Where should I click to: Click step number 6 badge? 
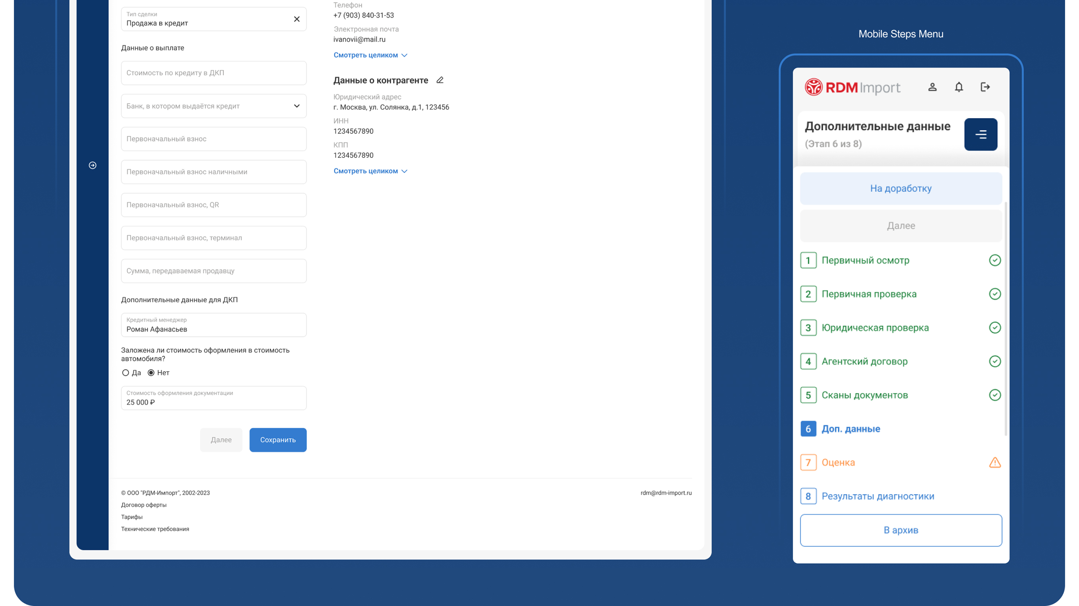pyautogui.click(x=808, y=429)
